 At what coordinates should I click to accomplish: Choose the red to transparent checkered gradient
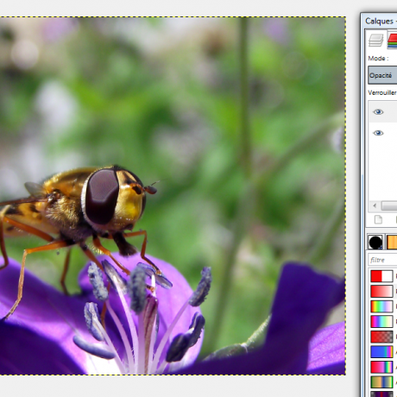click(x=381, y=337)
